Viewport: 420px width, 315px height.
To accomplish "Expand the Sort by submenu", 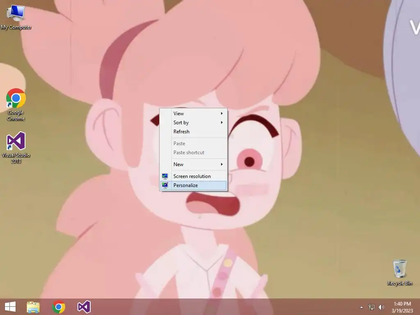I will (x=194, y=123).
